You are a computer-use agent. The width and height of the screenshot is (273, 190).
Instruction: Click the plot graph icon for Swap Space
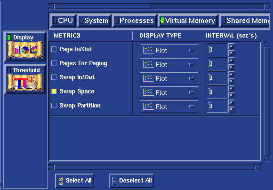pos(148,92)
